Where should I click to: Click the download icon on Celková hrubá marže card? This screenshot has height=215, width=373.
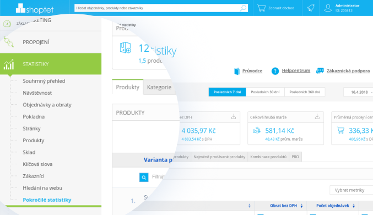click(317, 116)
